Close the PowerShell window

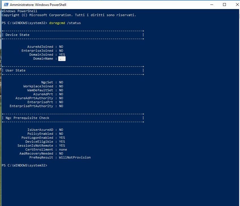tap(237, 5)
